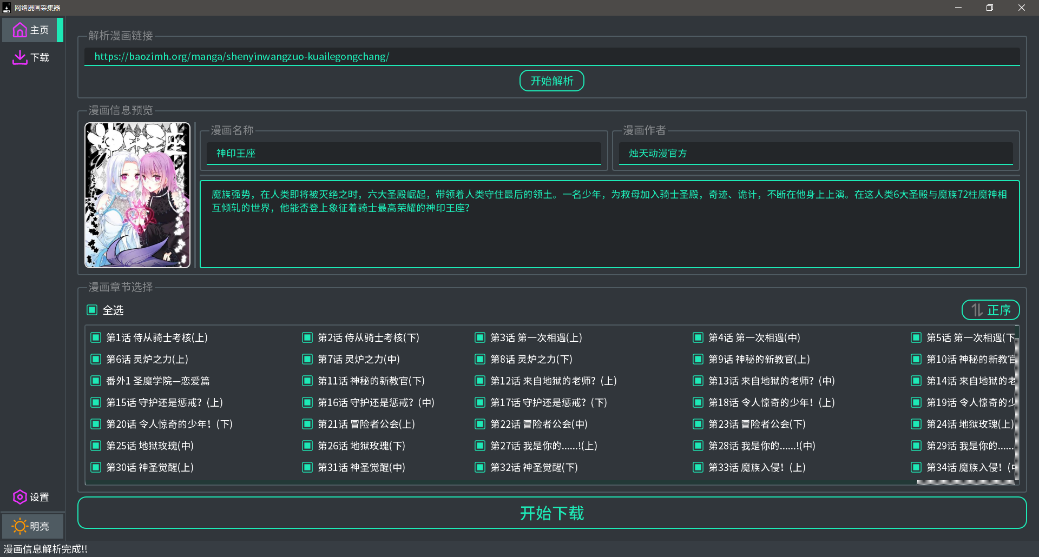This screenshot has width=1039, height=557.
Task: Switch to the 下载 tab label
Action: point(40,57)
